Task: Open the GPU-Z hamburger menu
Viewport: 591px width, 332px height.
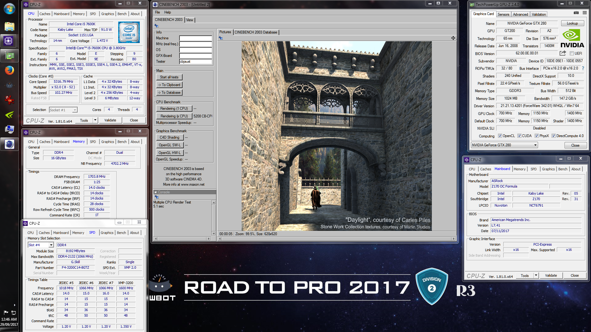Action: click(585, 13)
